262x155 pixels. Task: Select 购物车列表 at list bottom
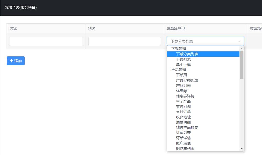tap(185, 148)
